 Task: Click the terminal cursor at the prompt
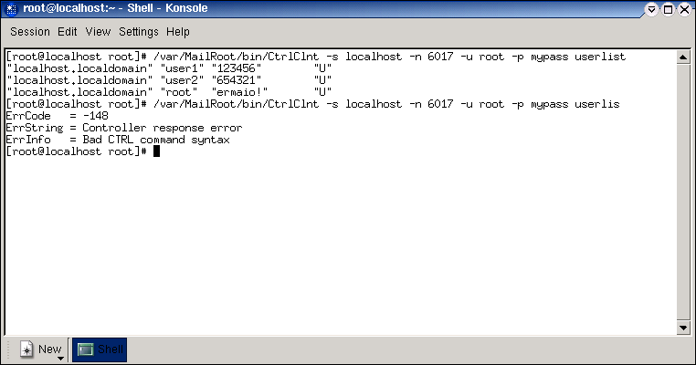pyautogui.click(x=156, y=151)
